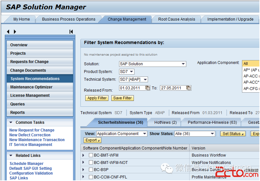The image size is (260, 181).
Task: Open the Default SAP GUI Setting link
Action: point(31,168)
